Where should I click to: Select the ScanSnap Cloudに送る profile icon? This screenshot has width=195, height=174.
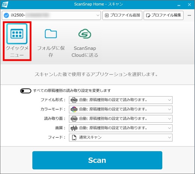tap(85, 34)
